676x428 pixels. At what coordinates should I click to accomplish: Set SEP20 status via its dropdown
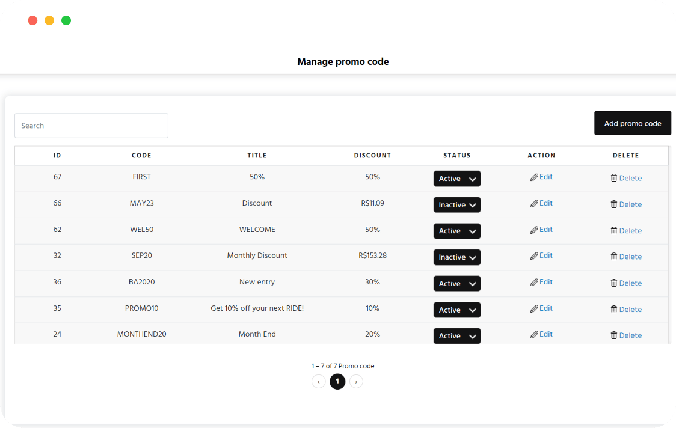point(457,257)
